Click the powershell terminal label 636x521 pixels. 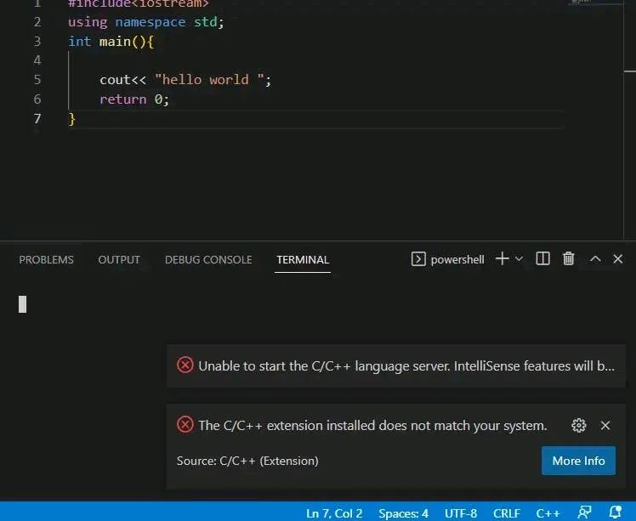point(457,259)
